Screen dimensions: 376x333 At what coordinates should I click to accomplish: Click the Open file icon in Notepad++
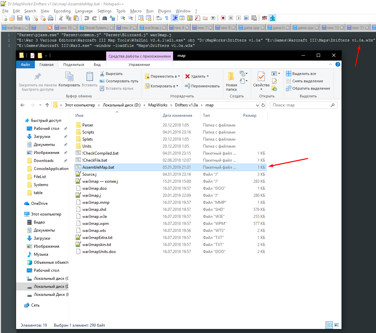(12, 18)
